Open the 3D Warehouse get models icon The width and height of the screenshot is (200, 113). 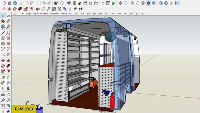161,3
